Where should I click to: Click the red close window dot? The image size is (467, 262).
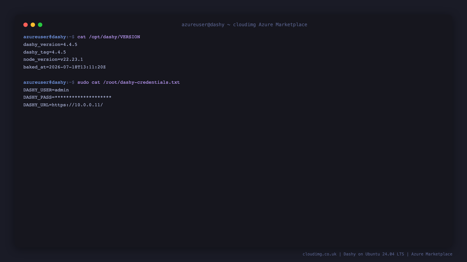(x=26, y=25)
